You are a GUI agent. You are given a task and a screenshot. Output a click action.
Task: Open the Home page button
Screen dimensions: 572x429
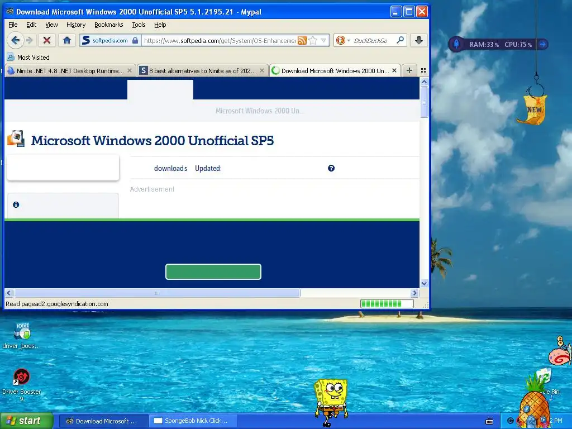coord(67,40)
